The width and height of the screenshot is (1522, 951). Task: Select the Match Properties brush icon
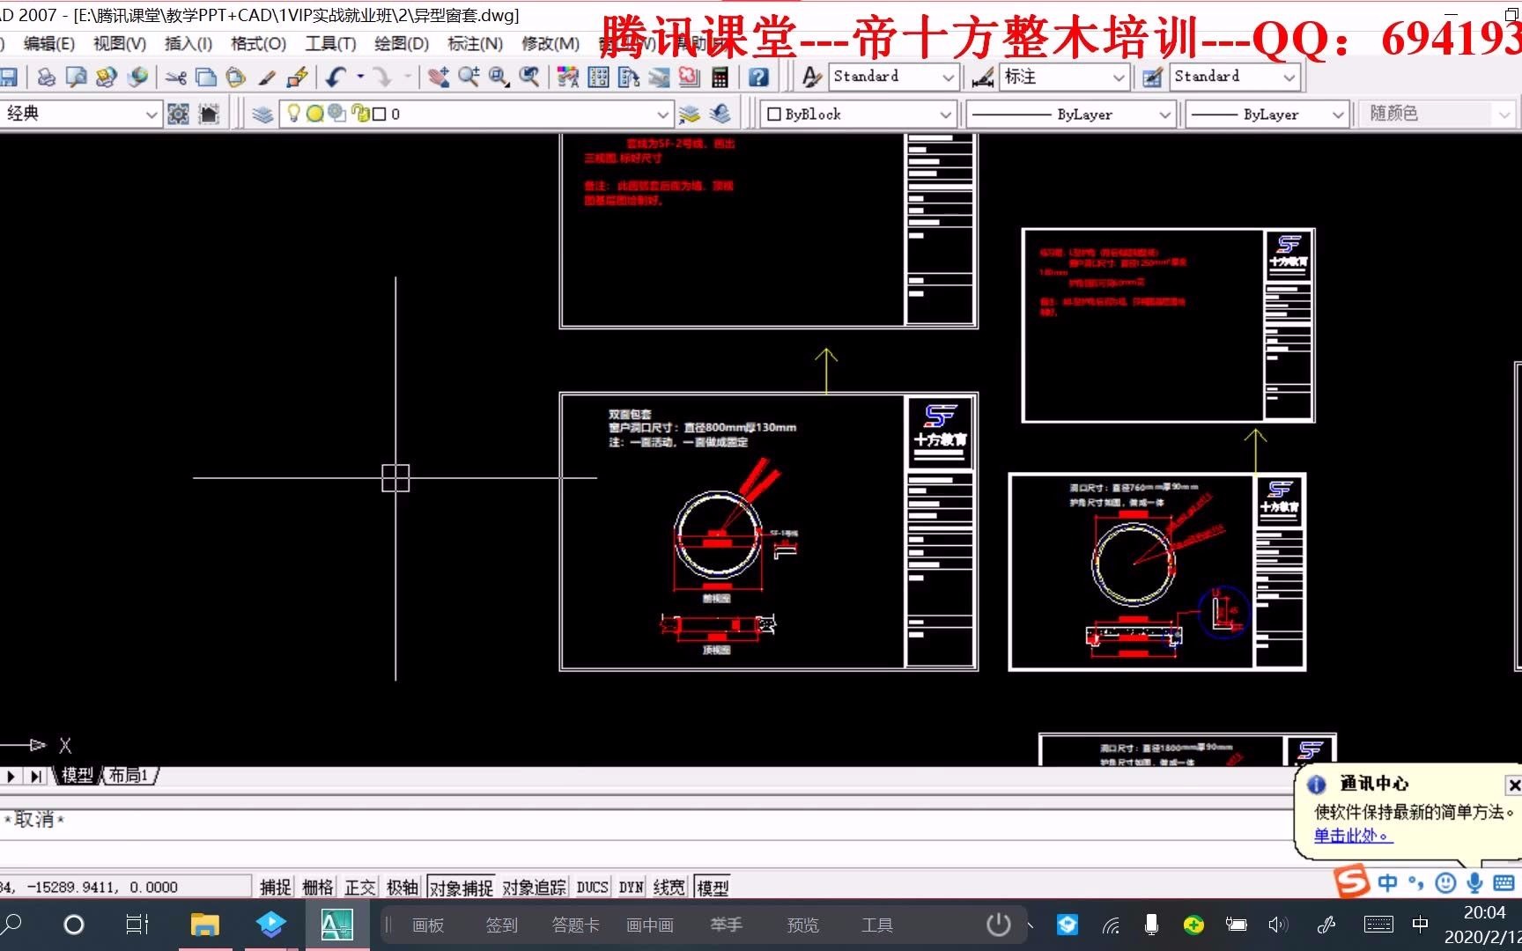point(266,77)
